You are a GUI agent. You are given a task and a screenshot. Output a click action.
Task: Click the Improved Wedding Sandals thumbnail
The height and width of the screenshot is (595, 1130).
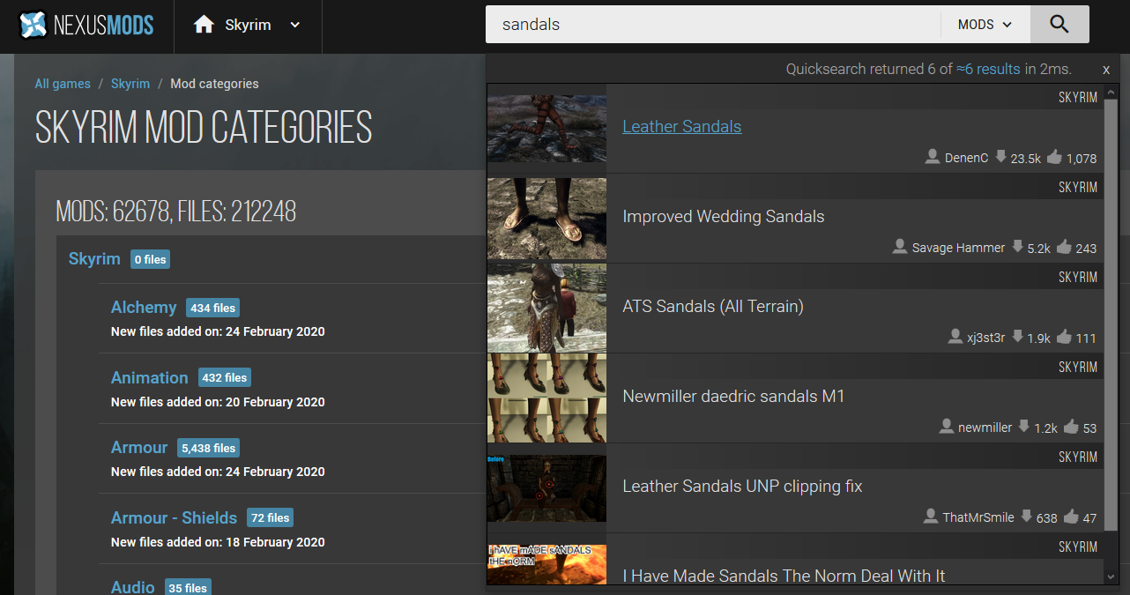[546, 219]
